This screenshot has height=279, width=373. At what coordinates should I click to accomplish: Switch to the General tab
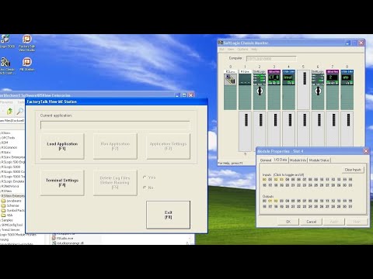pyautogui.click(x=266, y=160)
